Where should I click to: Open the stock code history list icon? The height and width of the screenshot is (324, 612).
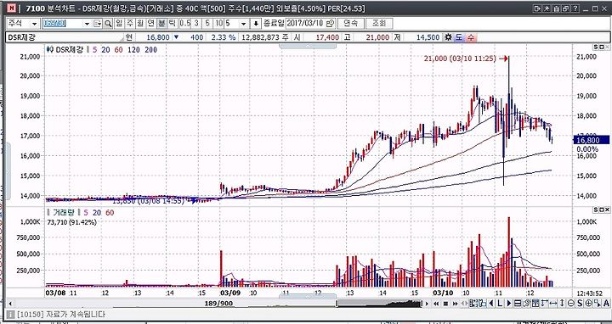(x=98, y=24)
